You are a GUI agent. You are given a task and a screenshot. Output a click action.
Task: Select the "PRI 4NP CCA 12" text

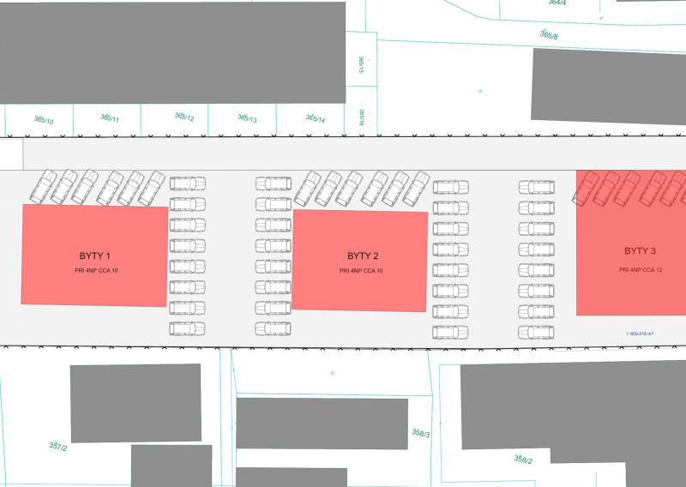point(641,269)
